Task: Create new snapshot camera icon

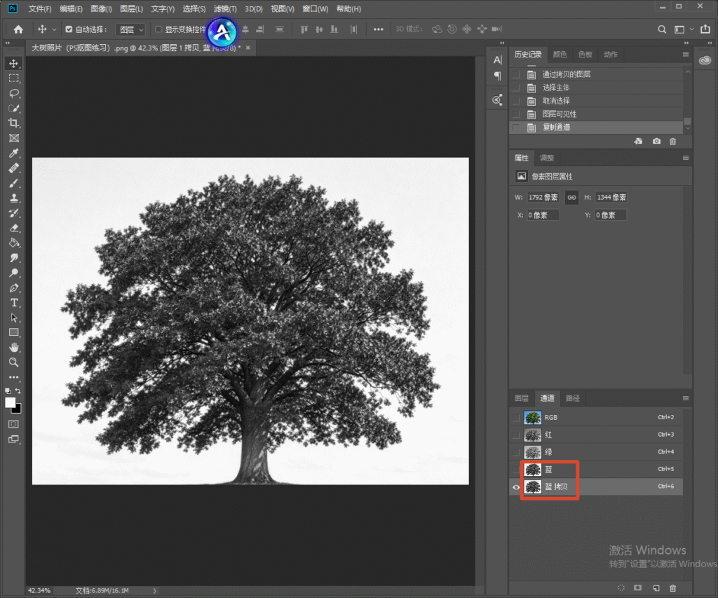Action: (656, 142)
